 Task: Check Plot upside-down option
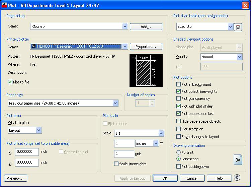tap(178, 167)
